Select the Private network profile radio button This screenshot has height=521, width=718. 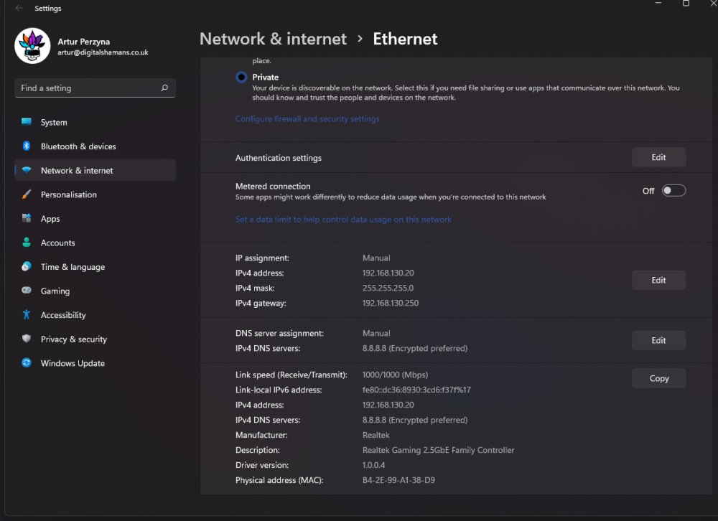(241, 77)
